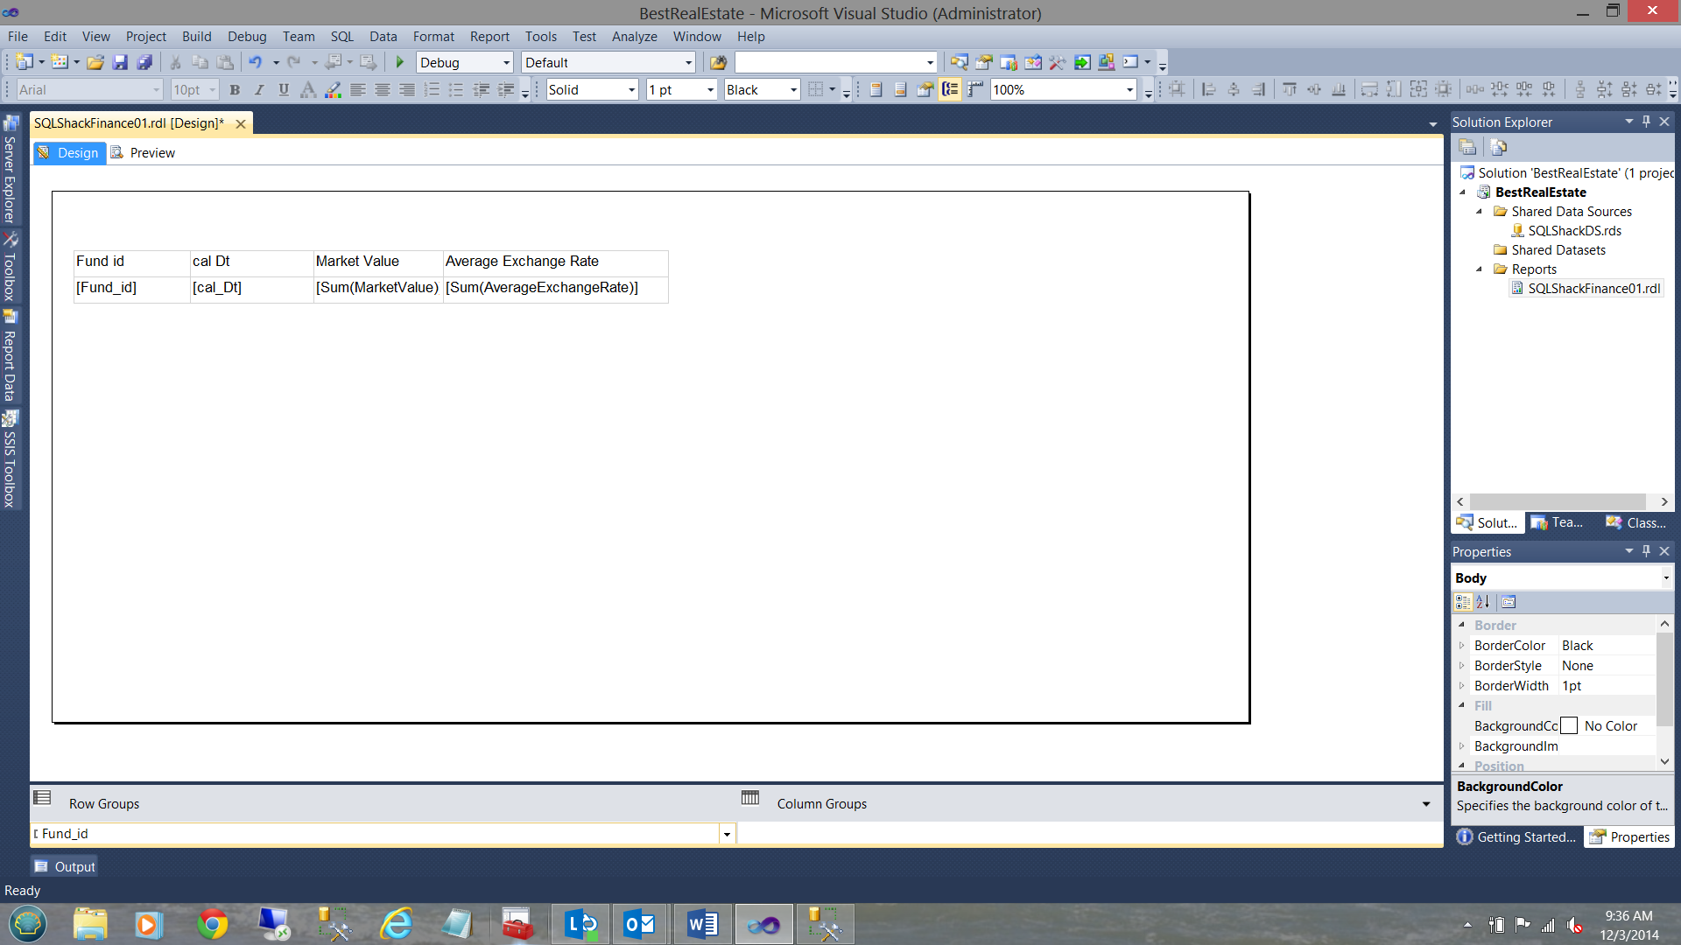Click the Chrome icon in taskbar
The width and height of the screenshot is (1681, 945).
[212, 924]
